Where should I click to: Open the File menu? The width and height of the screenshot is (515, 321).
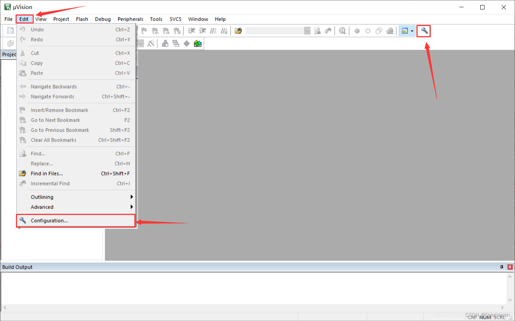[x=9, y=19]
